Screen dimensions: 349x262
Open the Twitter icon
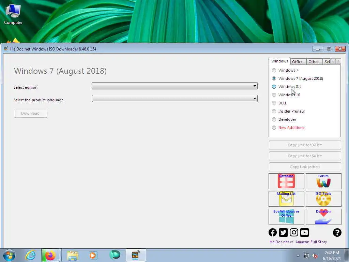coord(283,232)
